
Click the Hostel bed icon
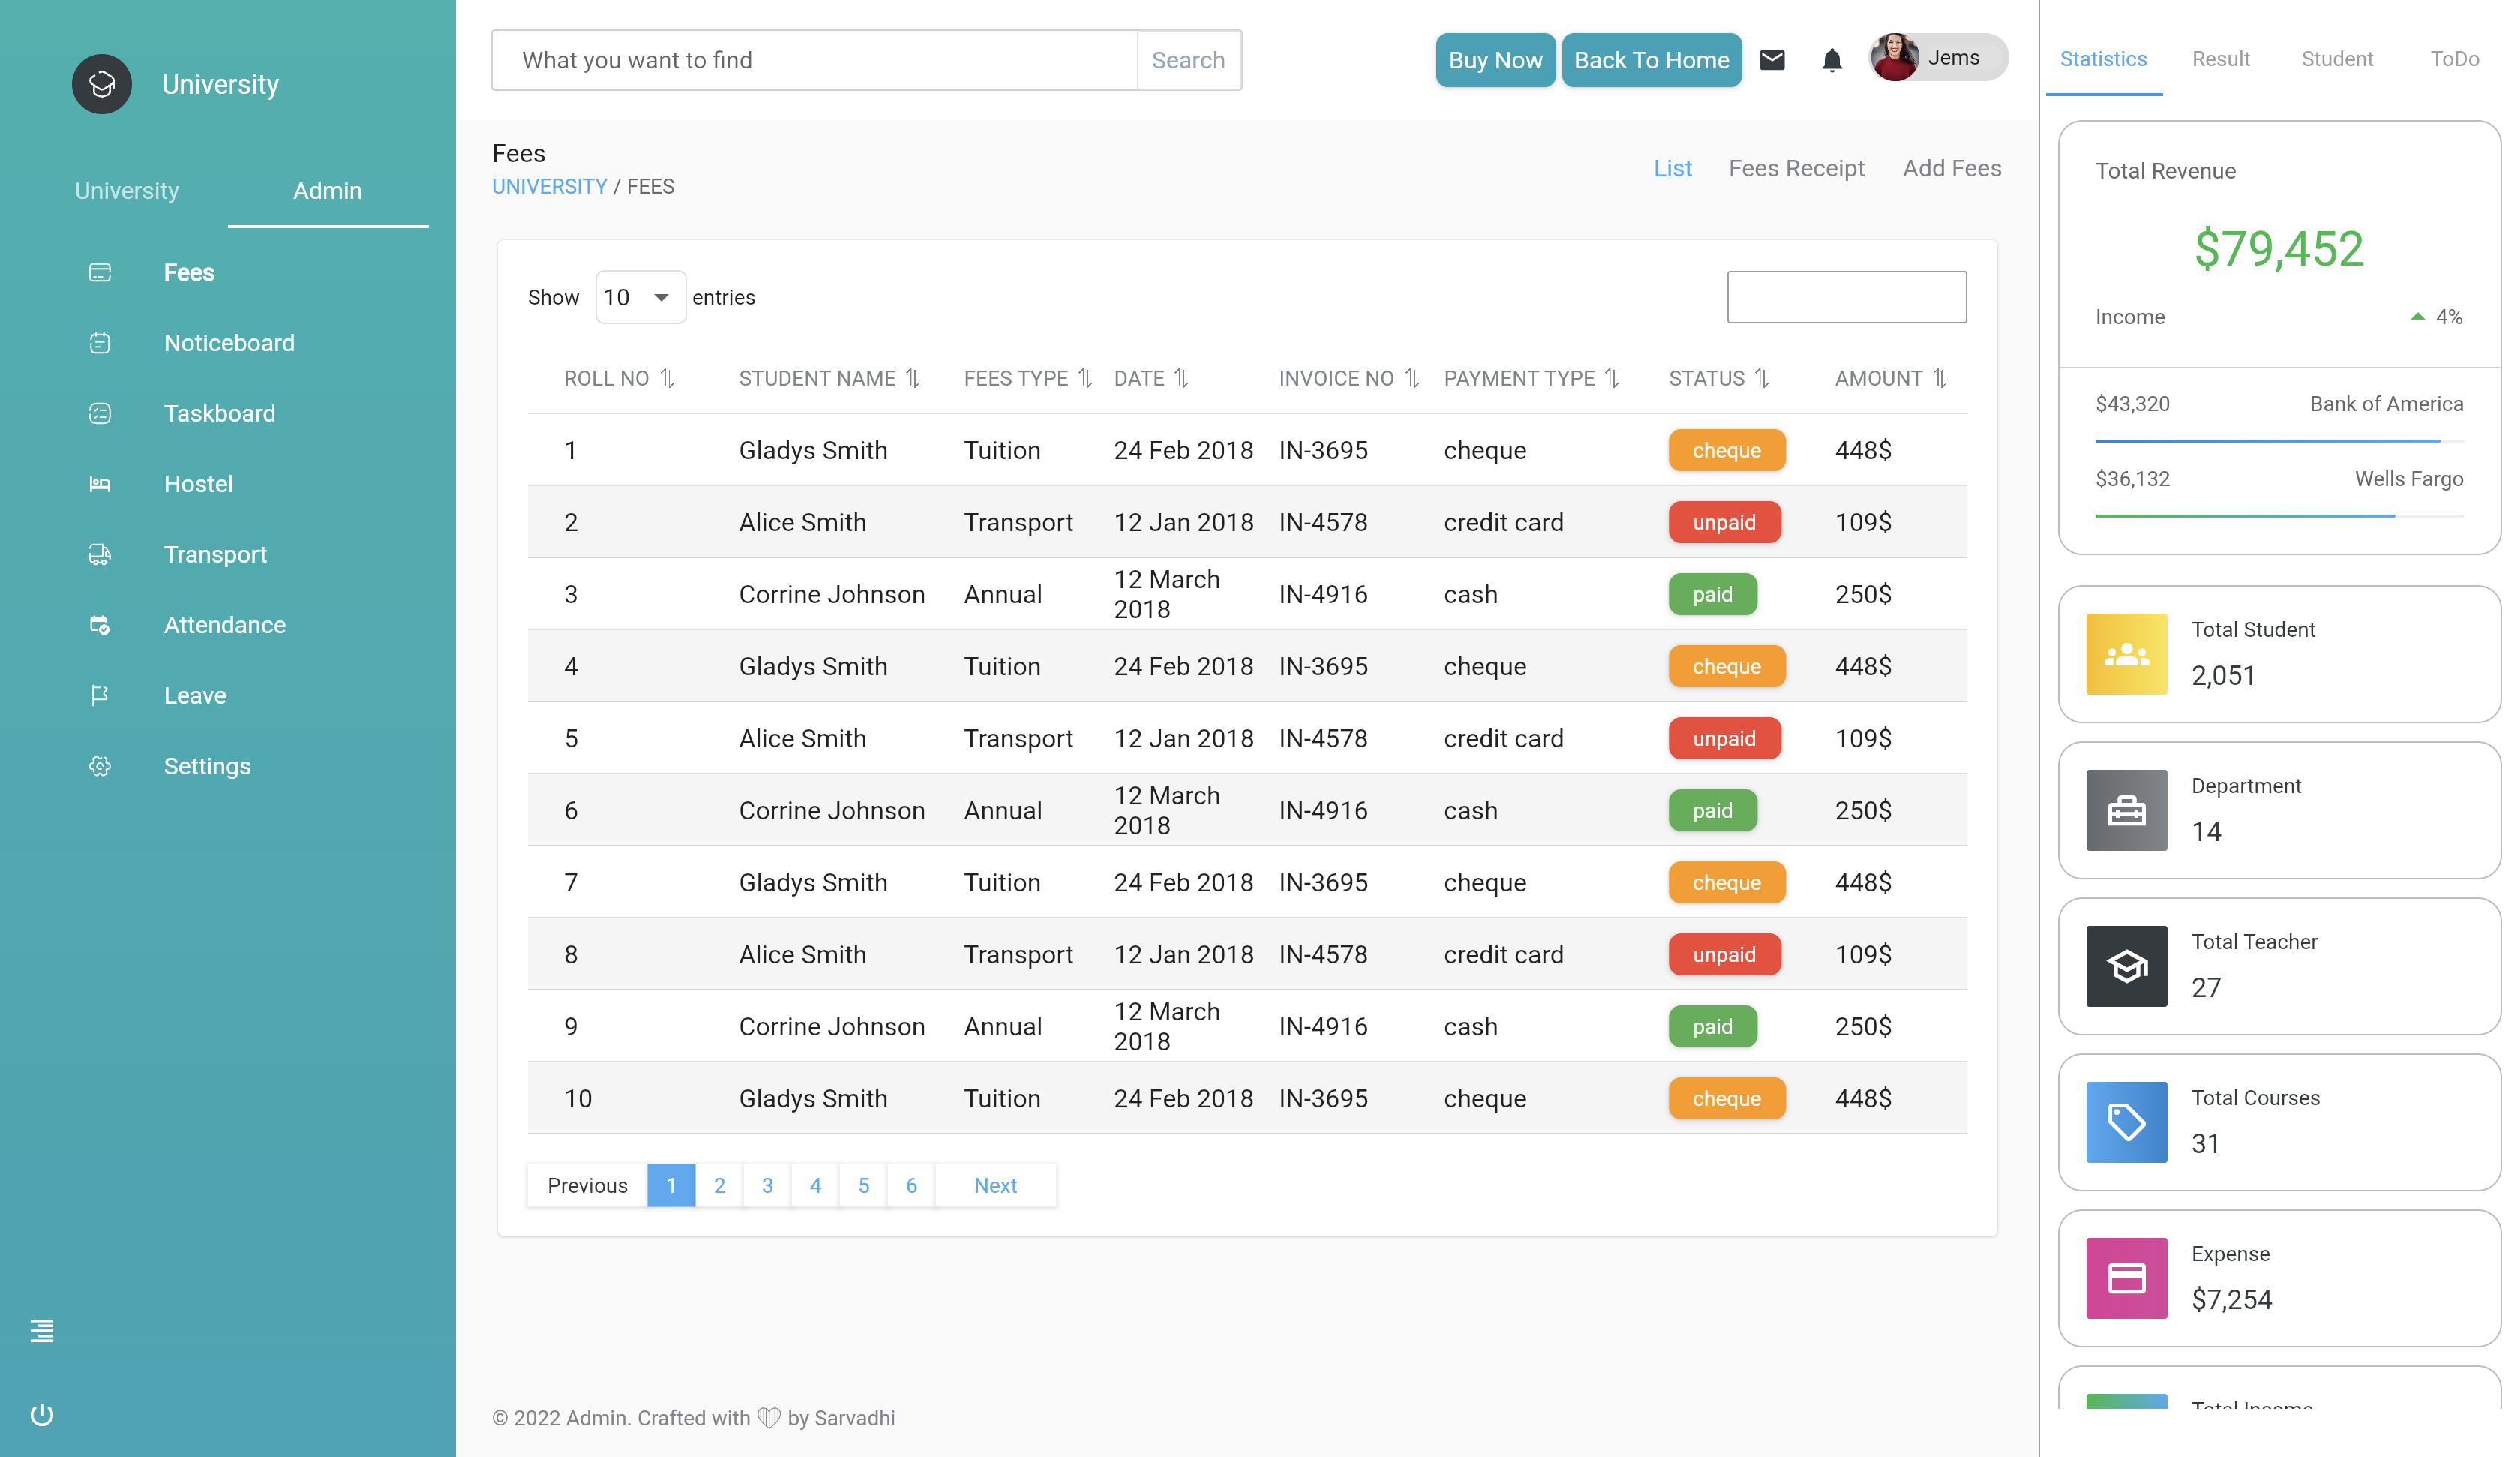point(100,485)
